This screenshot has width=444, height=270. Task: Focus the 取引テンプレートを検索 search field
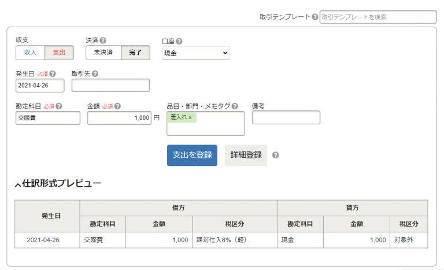click(x=378, y=17)
